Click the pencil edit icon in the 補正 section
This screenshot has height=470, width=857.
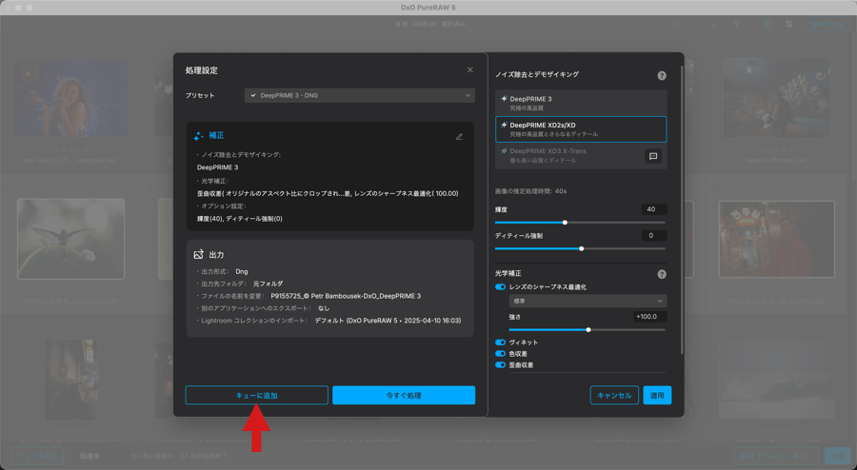click(459, 136)
